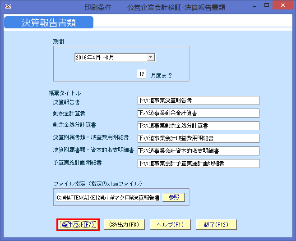Screen dimensions: 296x241
Task: Close the 印刷条件 window
Action: (282, 5)
